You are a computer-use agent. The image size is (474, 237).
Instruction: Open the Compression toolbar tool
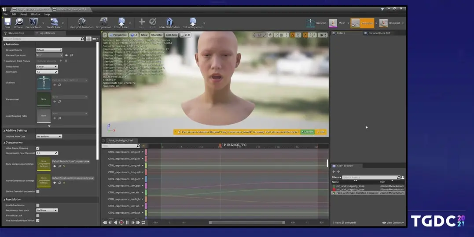pos(103,22)
